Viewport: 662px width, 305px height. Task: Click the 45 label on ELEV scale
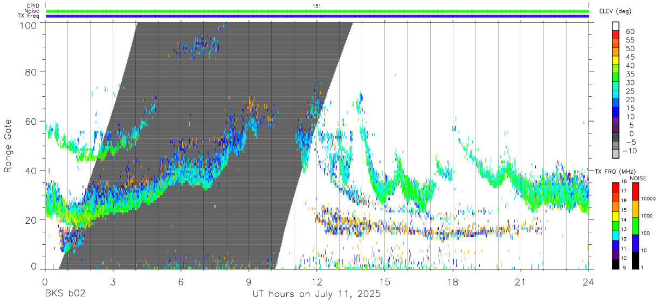point(630,57)
